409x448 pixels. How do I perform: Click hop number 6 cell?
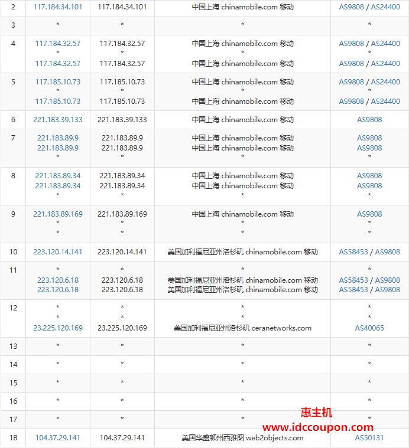click(13, 120)
